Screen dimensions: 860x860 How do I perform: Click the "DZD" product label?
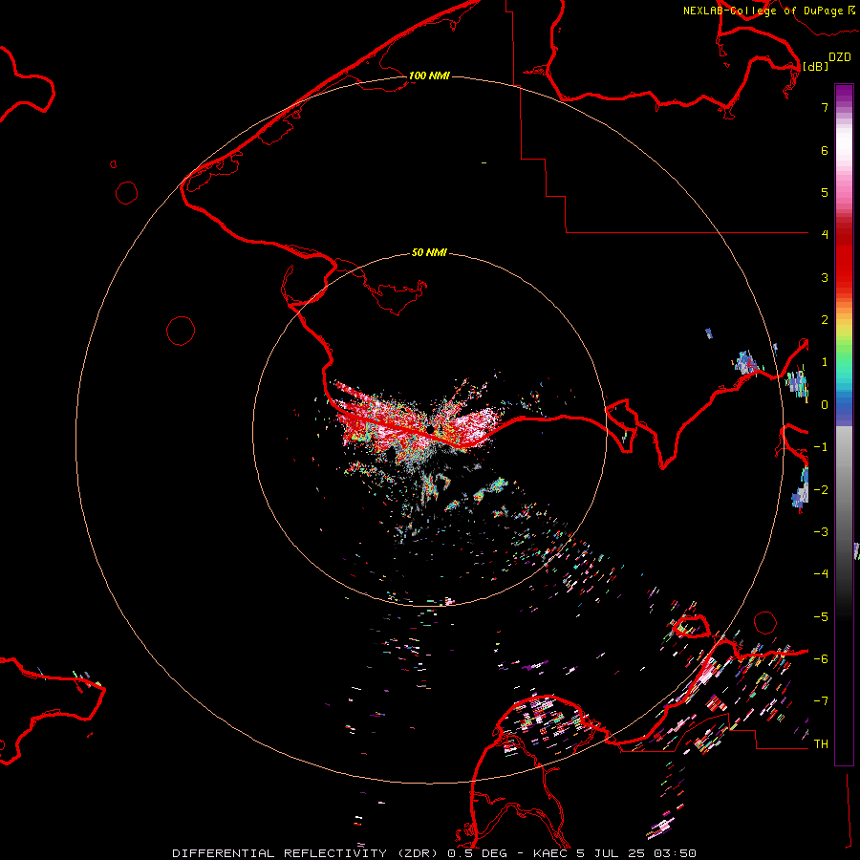coord(840,57)
